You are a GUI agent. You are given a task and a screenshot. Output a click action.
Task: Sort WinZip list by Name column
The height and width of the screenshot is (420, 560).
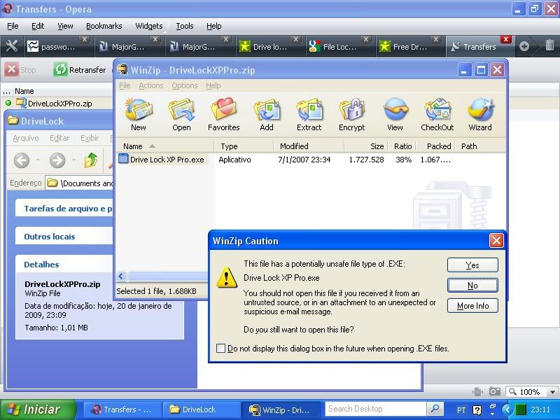[165, 146]
